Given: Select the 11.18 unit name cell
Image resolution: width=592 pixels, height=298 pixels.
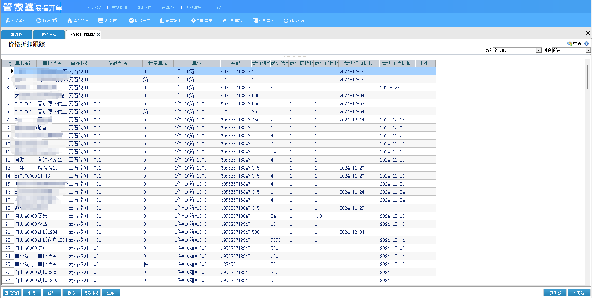Looking at the screenshot, I should tap(52, 176).
